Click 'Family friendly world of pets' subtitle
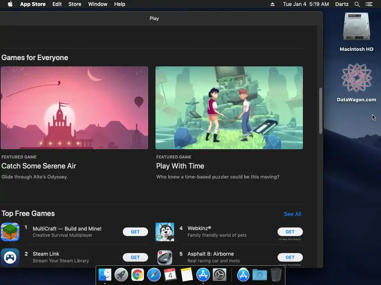The width and height of the screenshot is (381, 285). (x=217, y=235)
